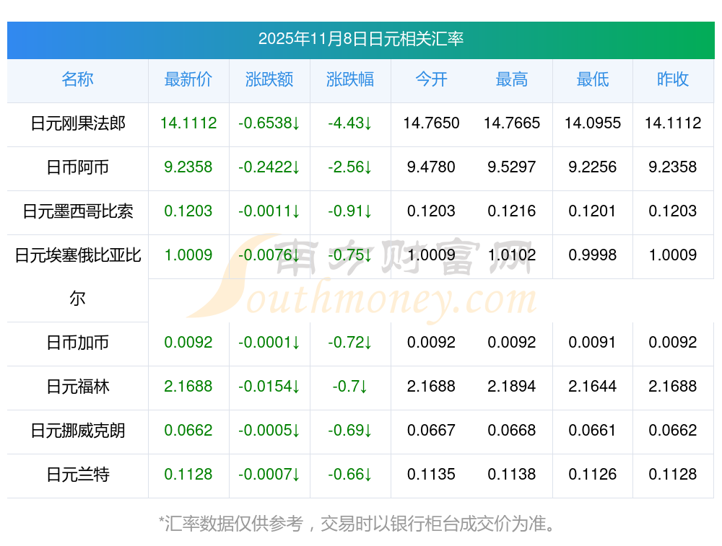
Task: Click the 日币加币 row name
Action: tap(78, 343)
